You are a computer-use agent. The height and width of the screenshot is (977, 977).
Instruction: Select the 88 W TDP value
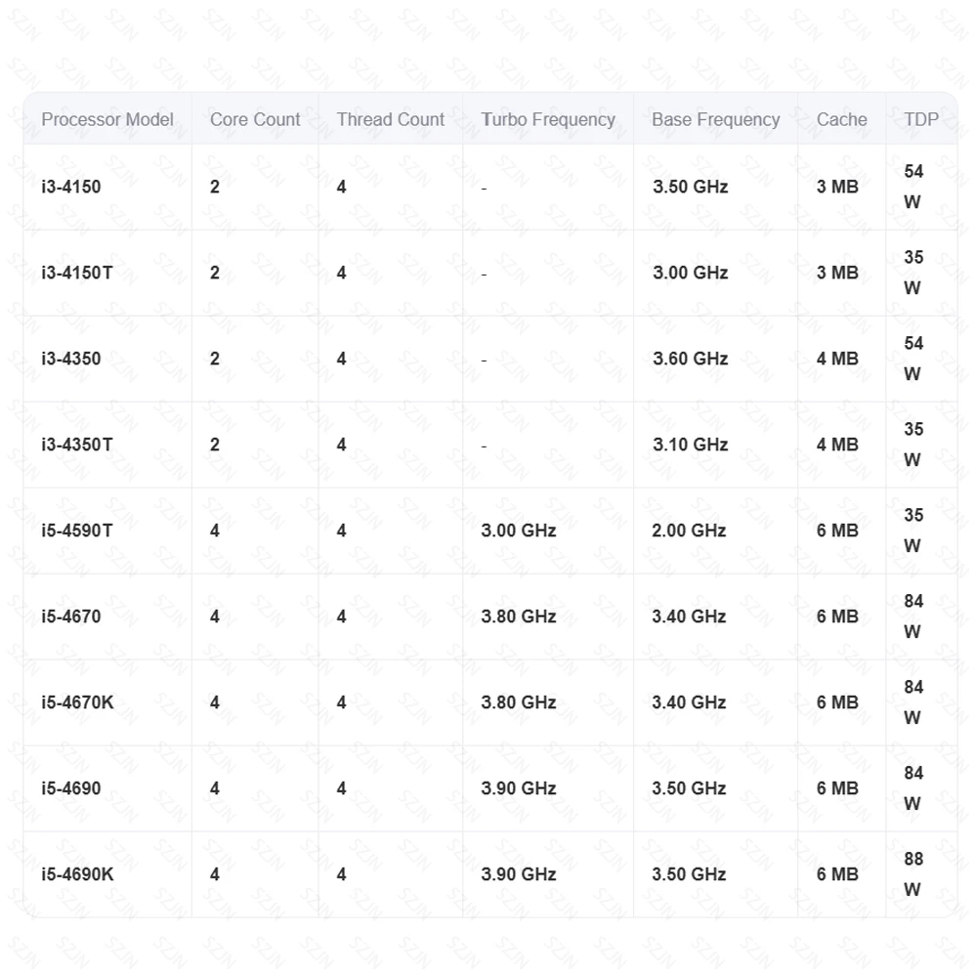click(913, 874)
